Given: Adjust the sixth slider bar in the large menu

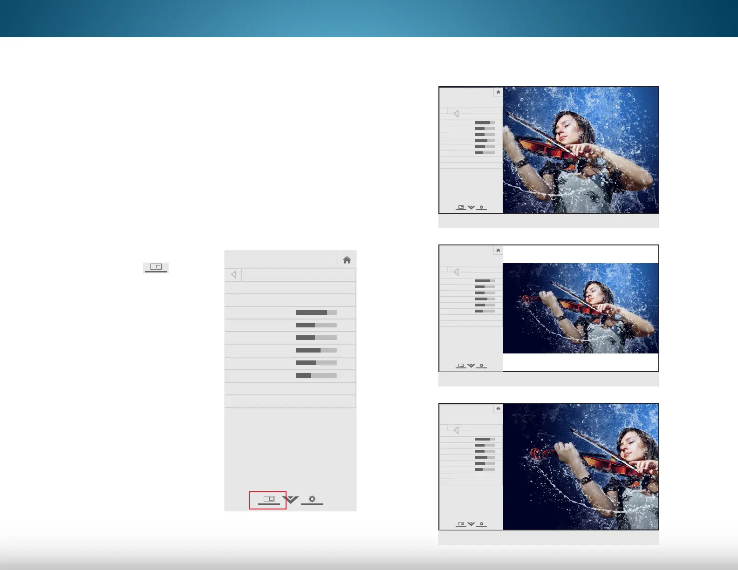Looking at the screenshot, I should click(x=316, y=375).
